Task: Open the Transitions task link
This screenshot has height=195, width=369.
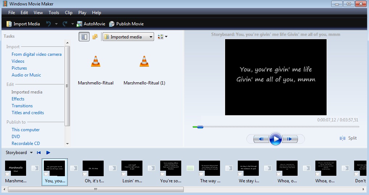Action: [x=22, y=106]
